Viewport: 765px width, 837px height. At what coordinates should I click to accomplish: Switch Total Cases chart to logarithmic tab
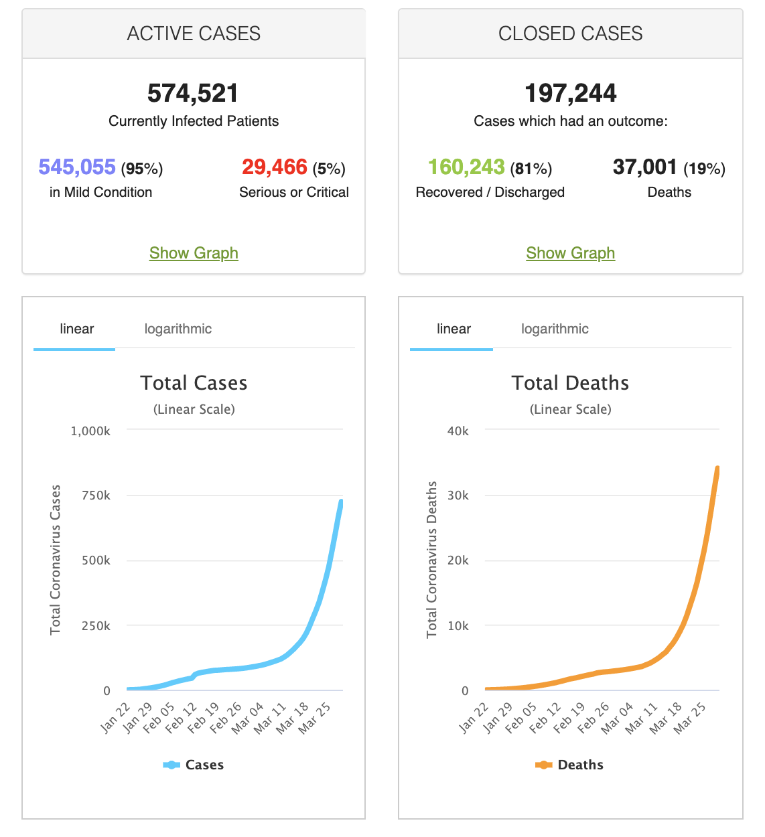click(178, 329)
